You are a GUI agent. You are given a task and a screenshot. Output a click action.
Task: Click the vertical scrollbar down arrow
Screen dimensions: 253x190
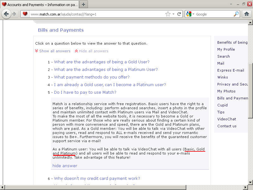(250, 182)
